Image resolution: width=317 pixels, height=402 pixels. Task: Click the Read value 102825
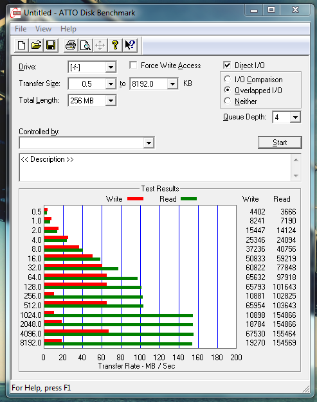(x=284, y=296)
